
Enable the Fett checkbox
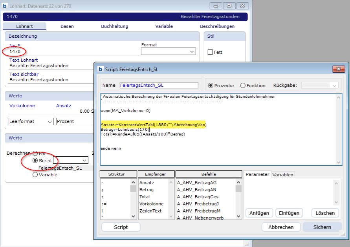click(x=210, y=52)
